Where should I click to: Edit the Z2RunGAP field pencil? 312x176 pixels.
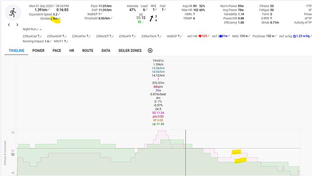66,36
